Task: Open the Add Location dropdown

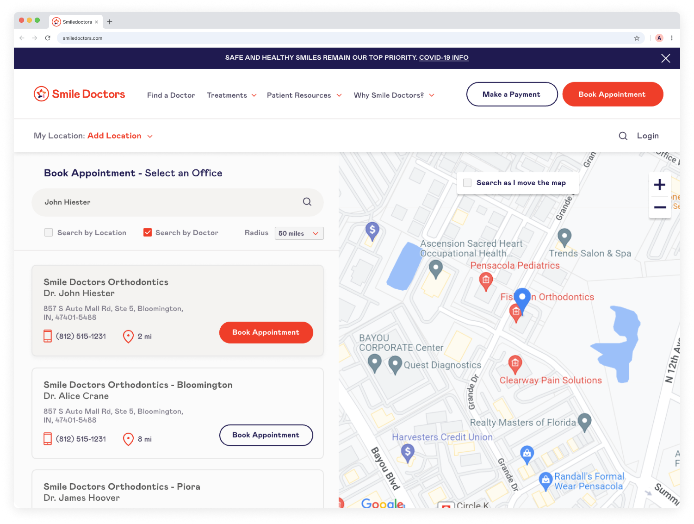Action: point(120,136)
